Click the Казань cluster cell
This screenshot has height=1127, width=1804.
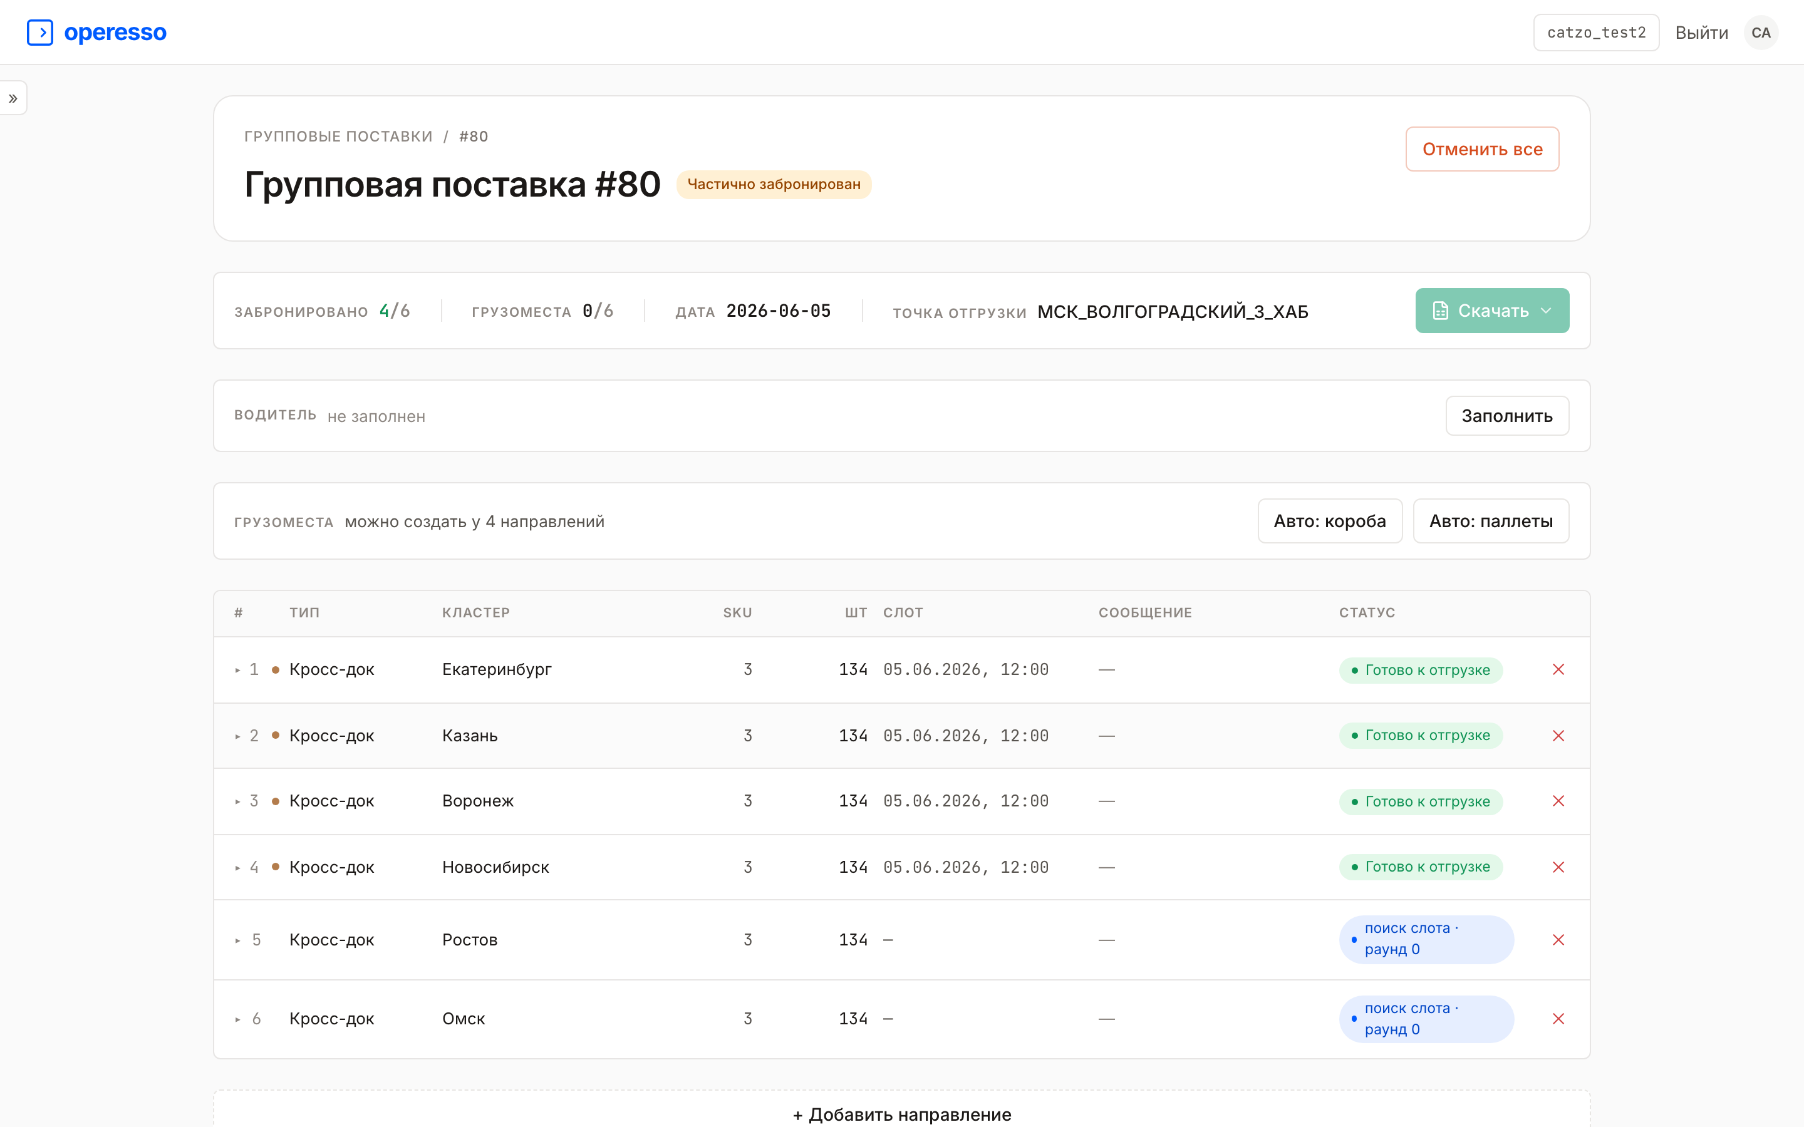pyautogui.click(x=470, y=736)
